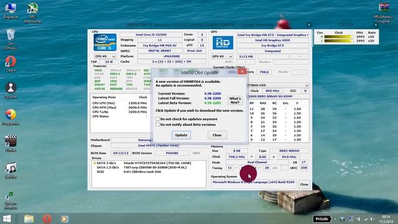Click the Intel Core i5 logo
The width and height of the screenshot is (398, 224).
[105, 42]
